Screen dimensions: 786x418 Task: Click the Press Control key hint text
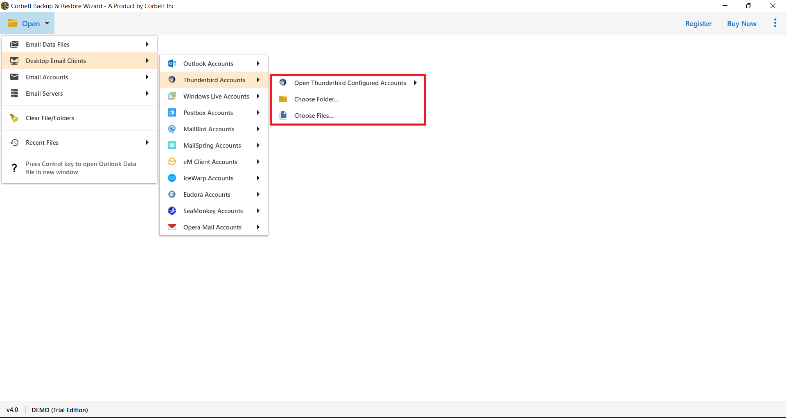point(81,168)
